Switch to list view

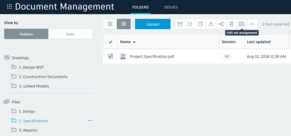pyautogui.click(x=124, y=24)
